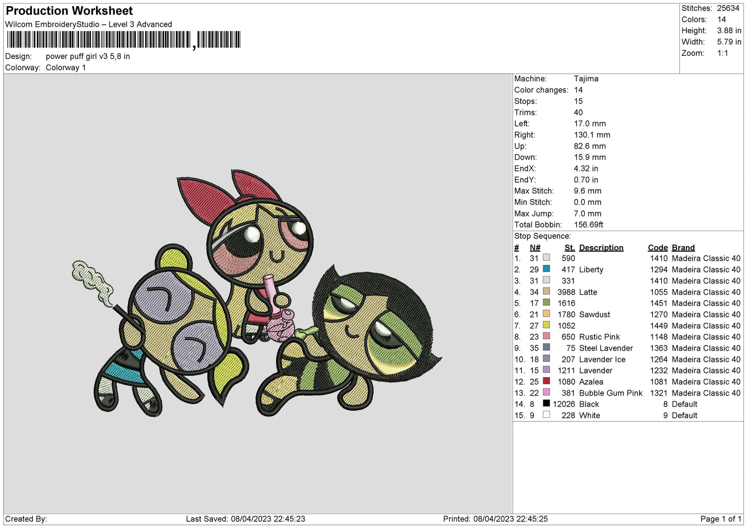Click the embroidery design preview image
The width and height of the screenshot is (747, 528).
tap(257, 292)
